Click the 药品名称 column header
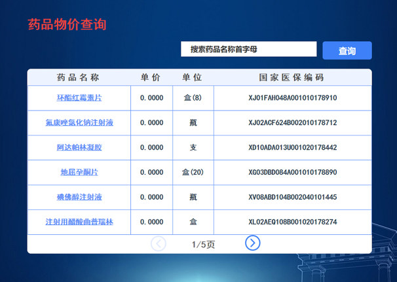The image size is (397, 282). [78, 77]
